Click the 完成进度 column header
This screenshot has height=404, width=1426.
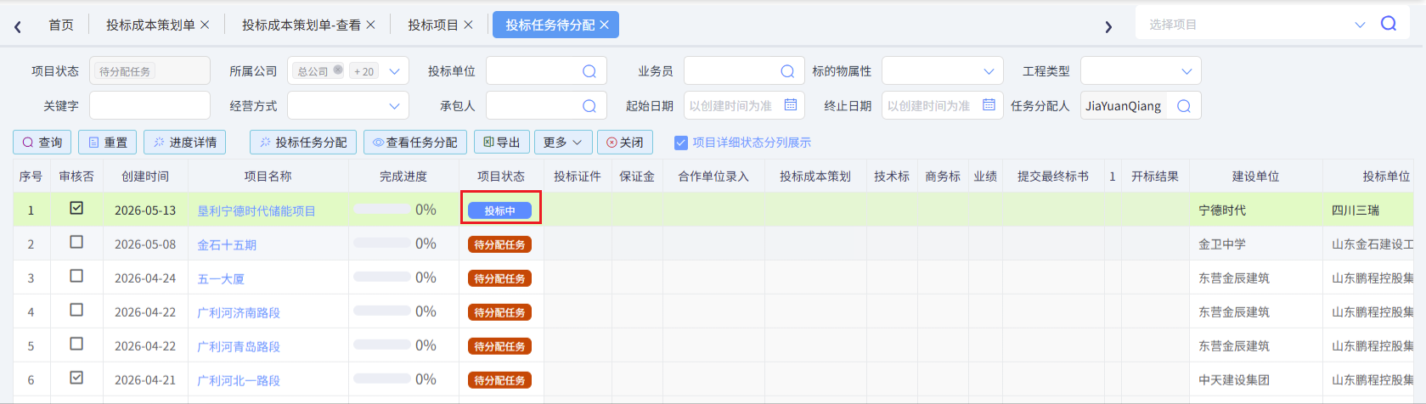click(x=403, y=177)
